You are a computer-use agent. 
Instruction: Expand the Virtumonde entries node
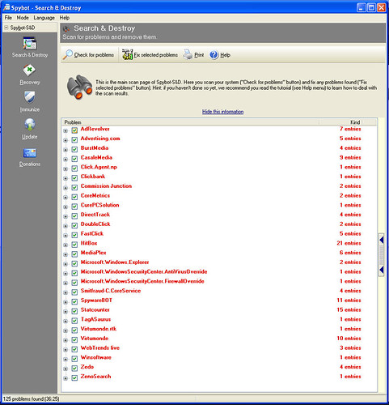(66, 340)
